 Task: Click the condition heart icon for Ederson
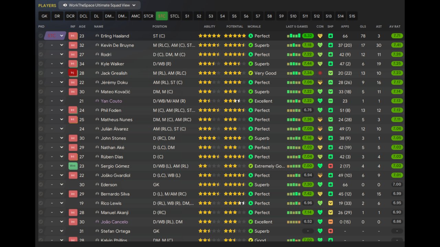click(x=320, y=185)
